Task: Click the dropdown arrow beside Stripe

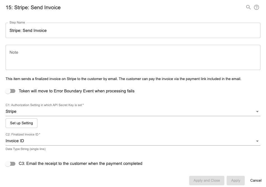Action: click(x=258, y=111)
